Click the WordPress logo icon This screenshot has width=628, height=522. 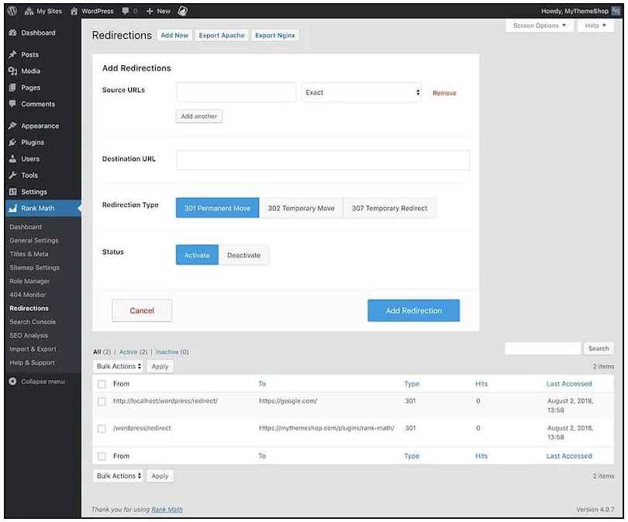pyautogui.click(x=12, y=11)
